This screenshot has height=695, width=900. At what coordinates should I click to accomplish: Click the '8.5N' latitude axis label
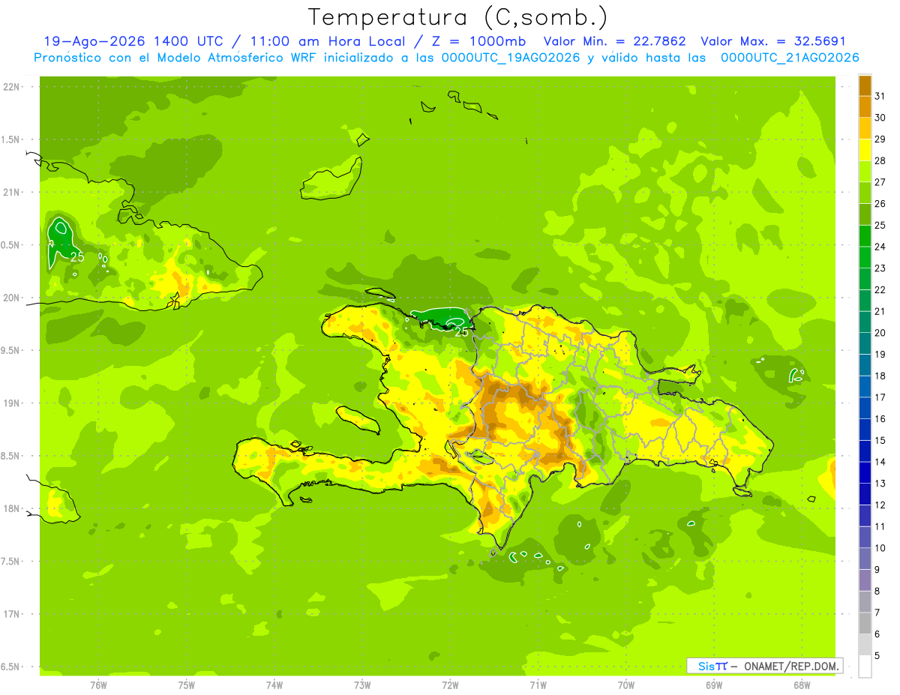click(11, 456)
